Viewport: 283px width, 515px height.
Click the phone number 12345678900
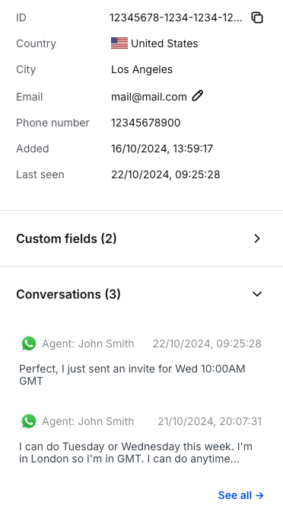(x=146, y=123)
